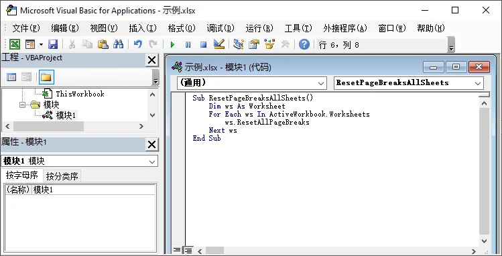
Task: Click the code window horizontal scroll right arrow
Action: 474,251
